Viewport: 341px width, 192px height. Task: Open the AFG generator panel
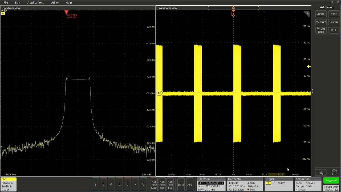pos(190,184)
